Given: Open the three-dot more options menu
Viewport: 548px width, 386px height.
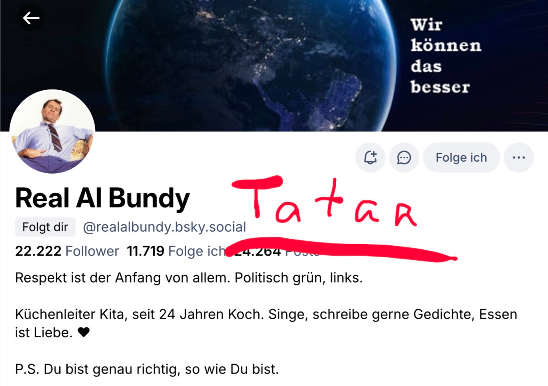Looking at the screenshot, I should [x=519, y=158].
